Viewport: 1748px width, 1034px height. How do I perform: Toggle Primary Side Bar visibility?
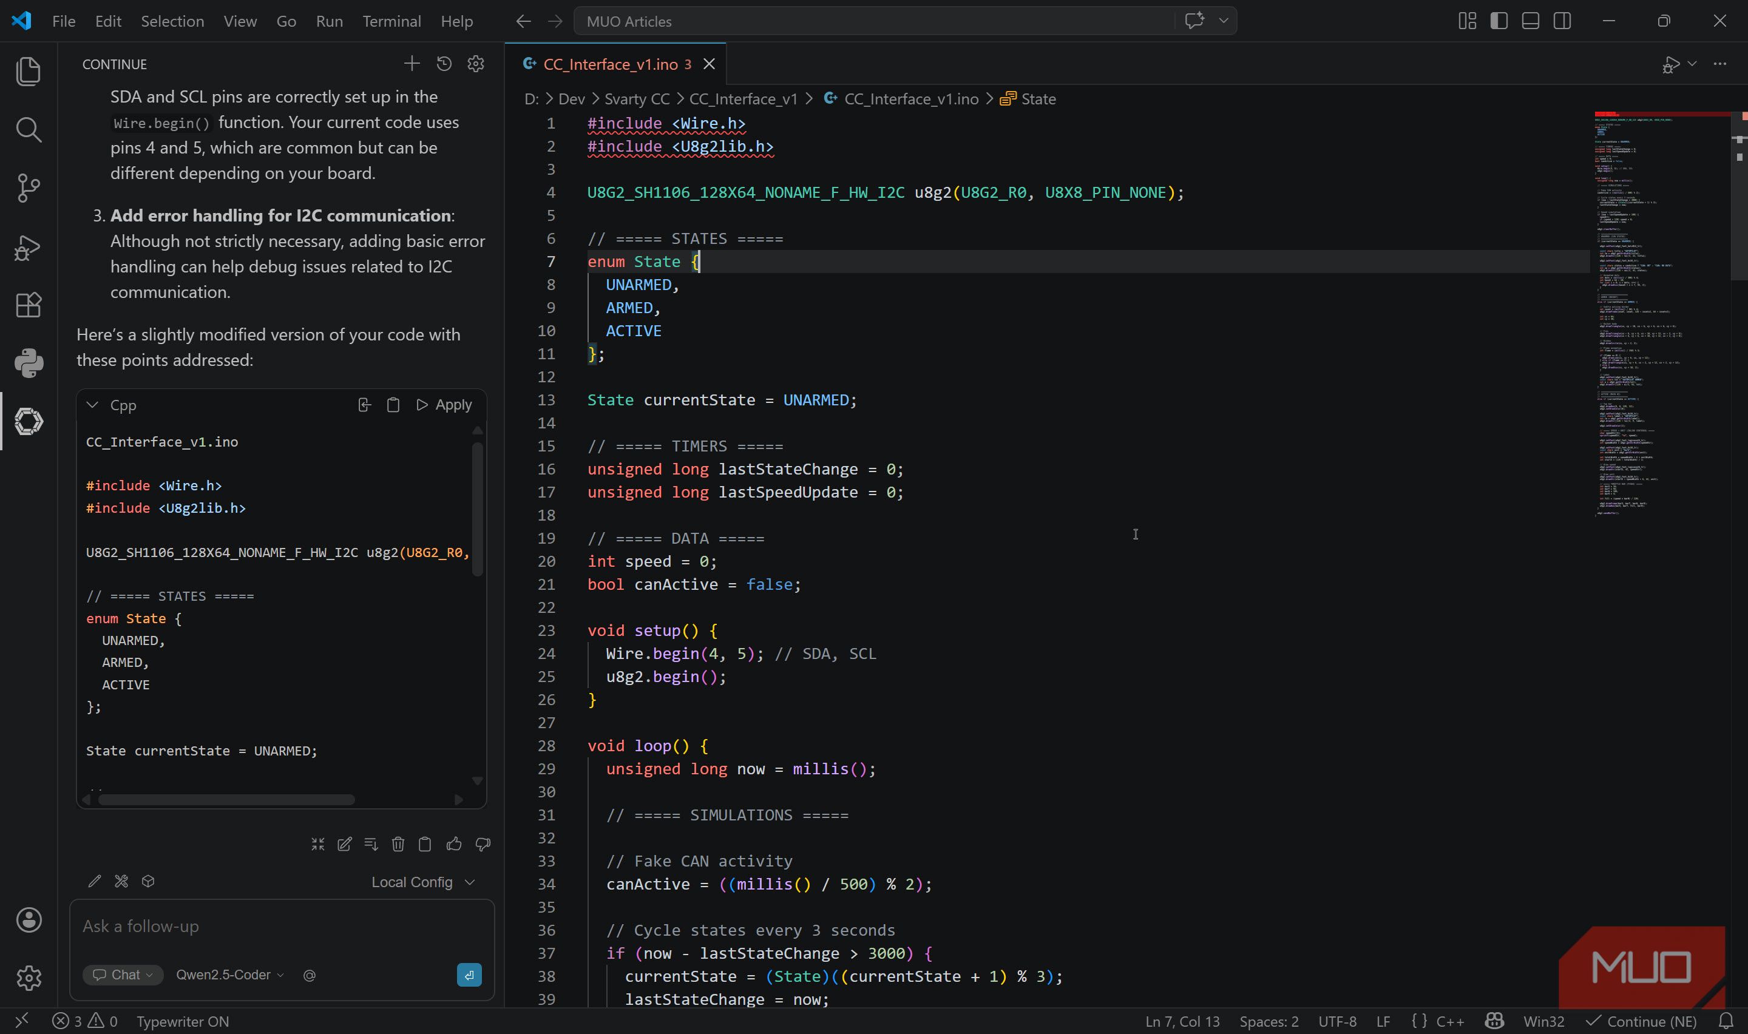(1499, 21)
